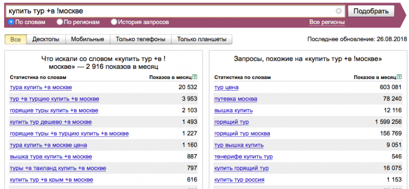Switch to the Все device tab
409x189 pixels.
click(x=16, y=39)
